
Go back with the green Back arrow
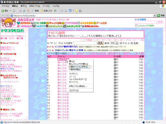coord(5,11)
